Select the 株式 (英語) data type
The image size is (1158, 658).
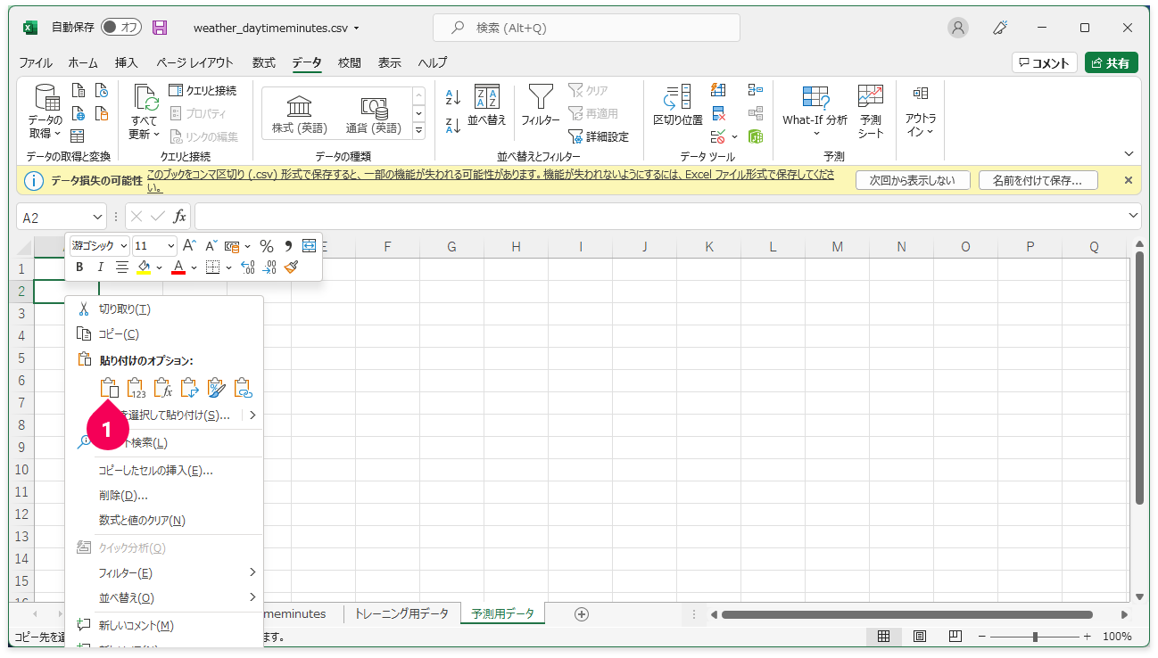tap(299, 115)
